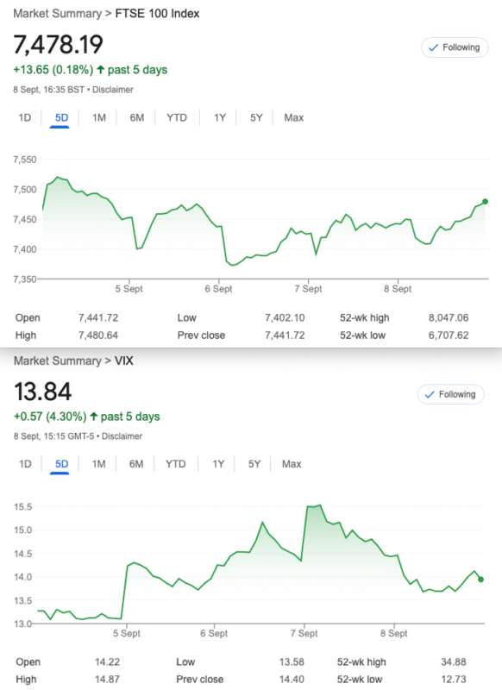Click VIX Open value 14.22
The height and width of the screenshot is (690, 502).
click(x=107, y=662)
